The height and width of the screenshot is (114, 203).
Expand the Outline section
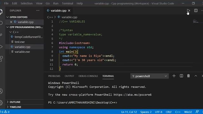pyautogui.click(x=14, y=102)
